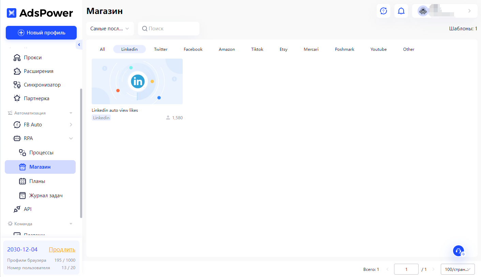Collapse the sidebar with the arrow handle
The height and width of the screenshot is (277, 481).
tap(79, 45)
